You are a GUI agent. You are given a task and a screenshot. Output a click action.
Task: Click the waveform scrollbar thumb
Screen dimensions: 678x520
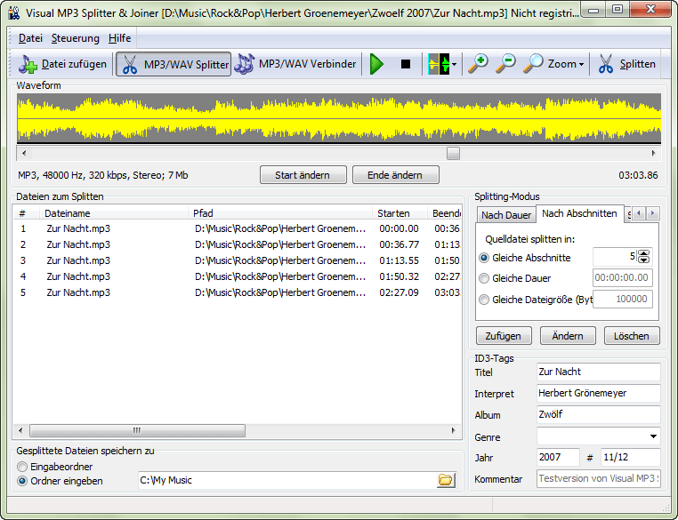point(453,153)
